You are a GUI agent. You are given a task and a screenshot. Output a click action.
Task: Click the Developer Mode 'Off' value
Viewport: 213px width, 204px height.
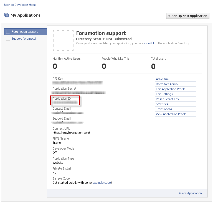(x=55, y=153)
